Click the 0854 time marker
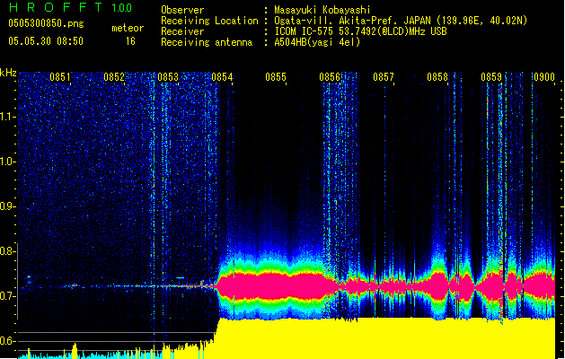The height and width of the screenshot is (359, 565). 222,77
